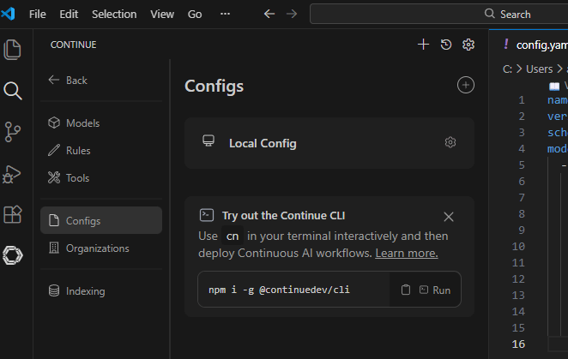Copy the npm install command

[406, 290]
